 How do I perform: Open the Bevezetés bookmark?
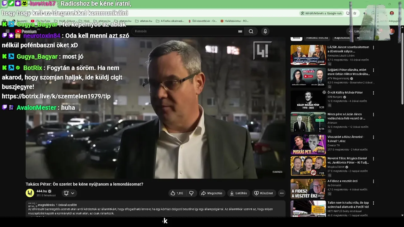pos(20,21)
